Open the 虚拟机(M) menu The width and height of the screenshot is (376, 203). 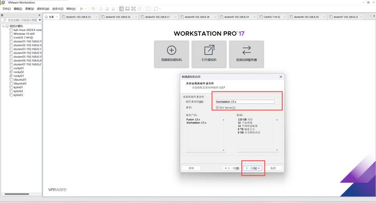click(43, 9)
